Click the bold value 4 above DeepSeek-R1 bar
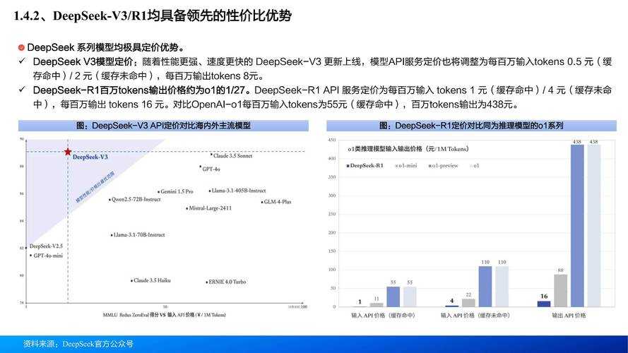Screen dimensions: 628x353 [x=452, y=301]
